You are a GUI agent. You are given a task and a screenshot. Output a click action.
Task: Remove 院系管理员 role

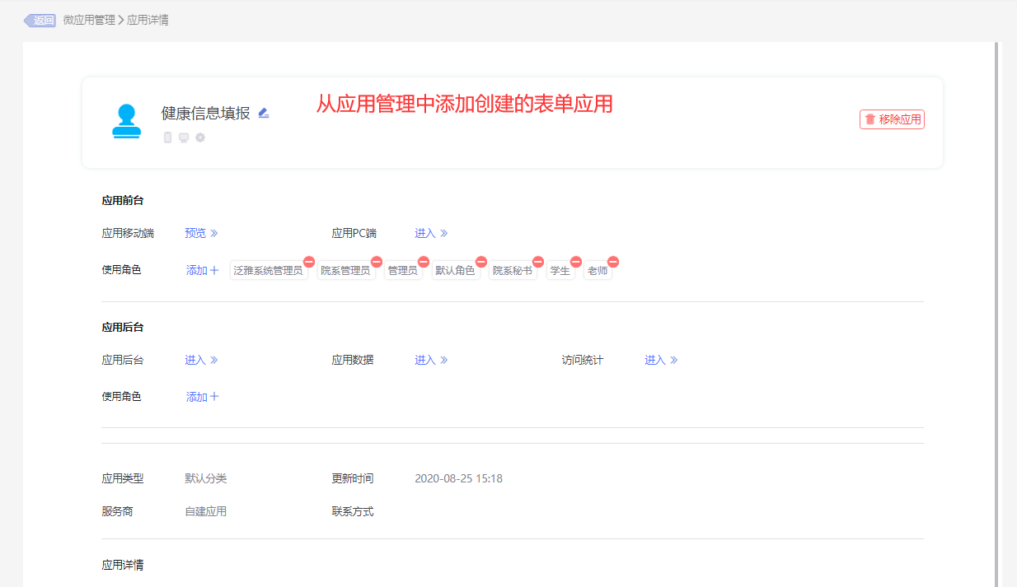(x=377, y=262)
